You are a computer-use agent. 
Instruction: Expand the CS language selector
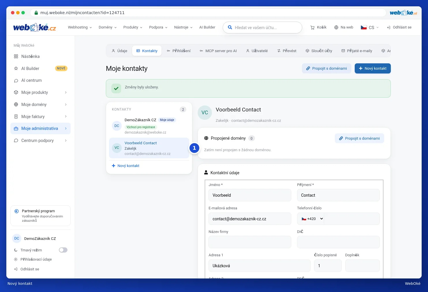[370, 27]
